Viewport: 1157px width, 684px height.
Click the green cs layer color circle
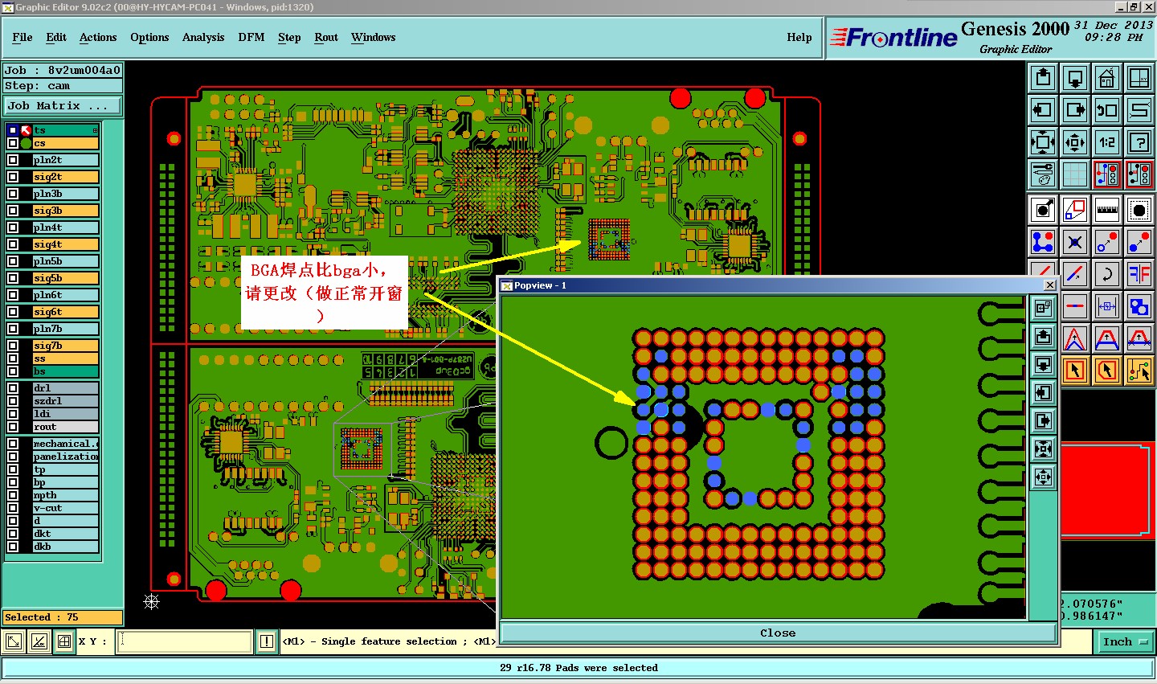26,143
